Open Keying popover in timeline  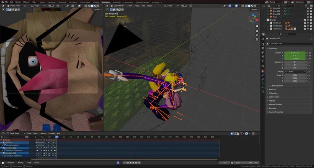pyautogui.click(x=21, y=163)
